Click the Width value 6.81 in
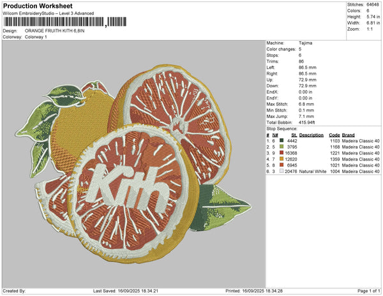Viewport: 383px width, 296px height. pyautogui.click(x=373, y=23)
